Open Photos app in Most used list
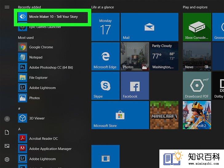224x168 pixels. pyautogui.click(x=53, y=98)
